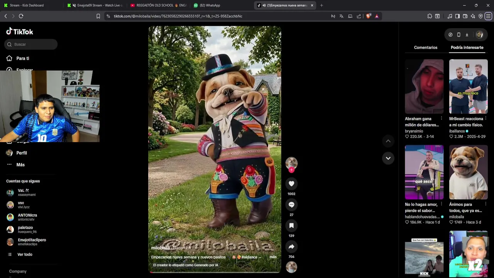Open the Brave extensions puzzle icon
This screenshot has width=494, height=278.
[430, 16]
